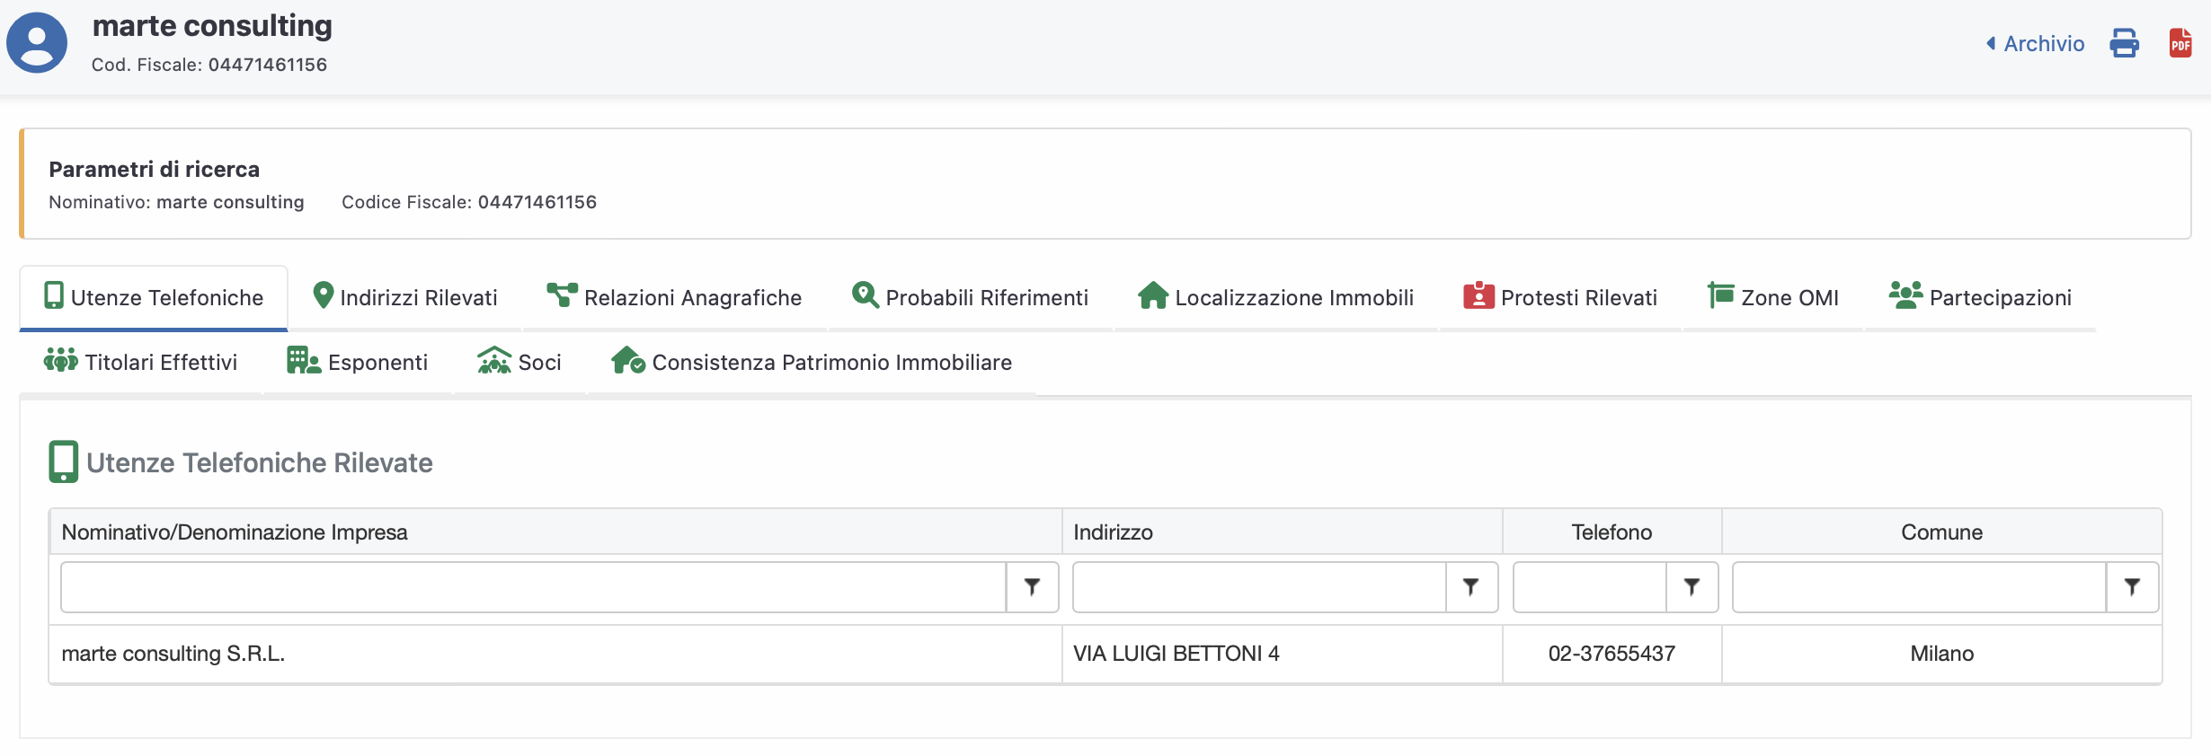Click the user avatar icon

[x=37, y=43]
